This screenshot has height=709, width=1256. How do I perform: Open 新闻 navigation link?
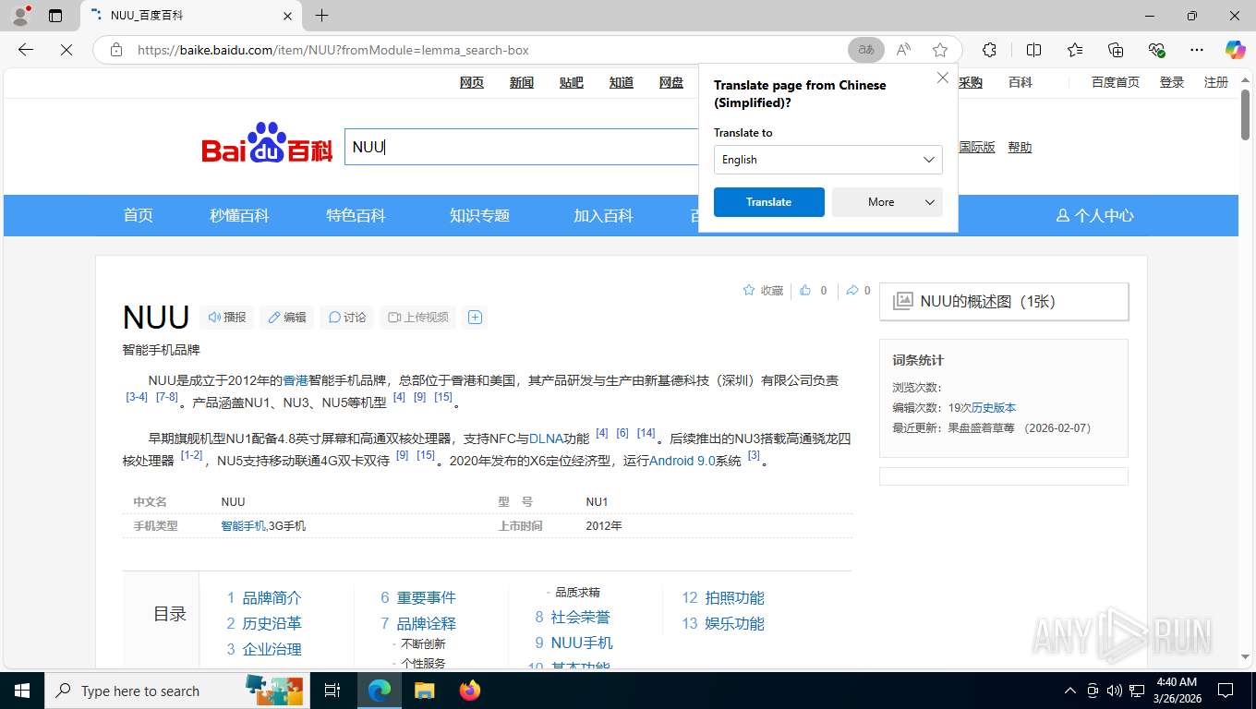522,82
